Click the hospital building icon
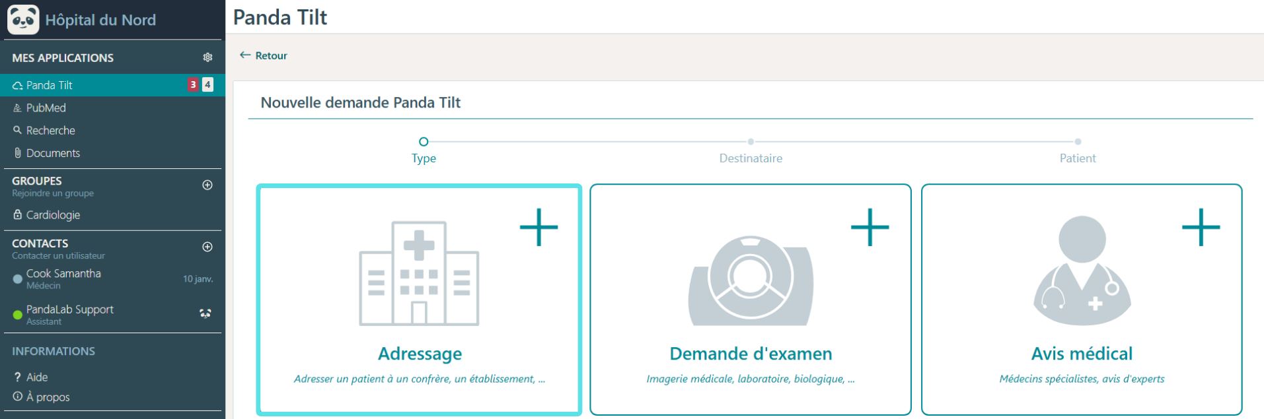This screenshot has width=1264, height=419. click(419, 273)
